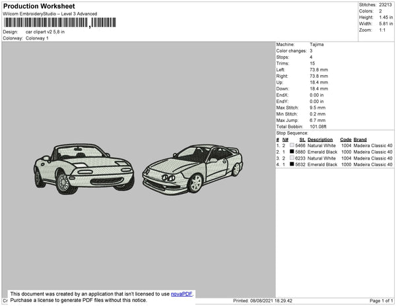This screenshot has width=396, height=306.
Task: Click the Stop Sequence heading
Action: pos(292,133)
